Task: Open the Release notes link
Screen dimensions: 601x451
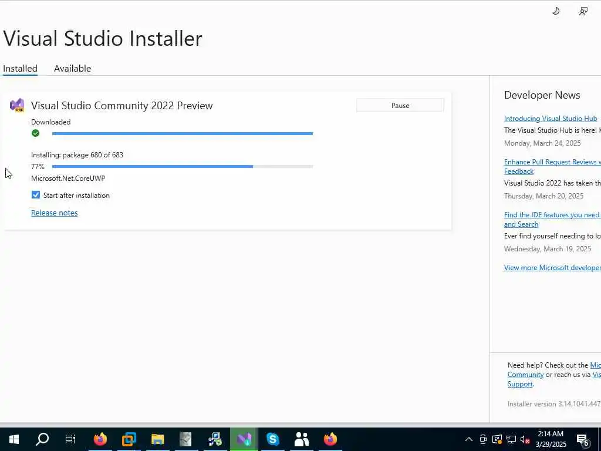Action: click(55, 213)
